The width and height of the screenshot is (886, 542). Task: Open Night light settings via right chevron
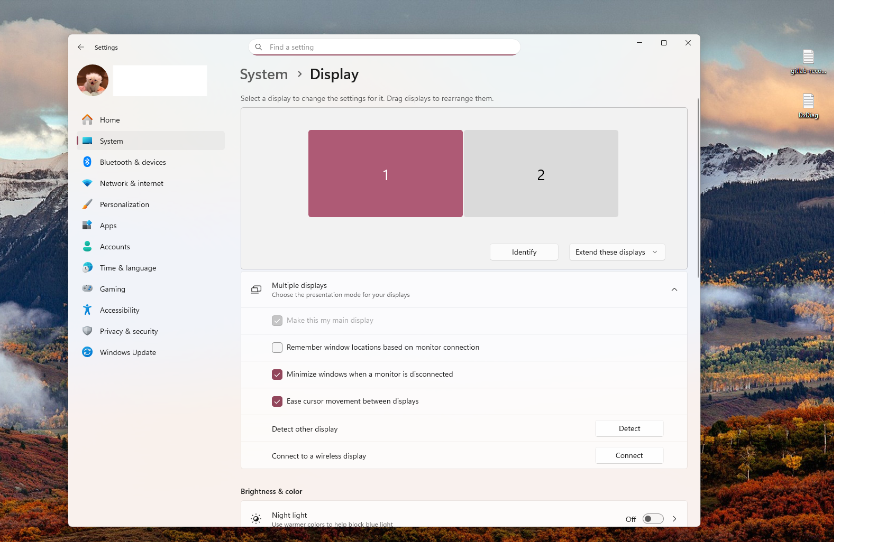click(674, 519)
